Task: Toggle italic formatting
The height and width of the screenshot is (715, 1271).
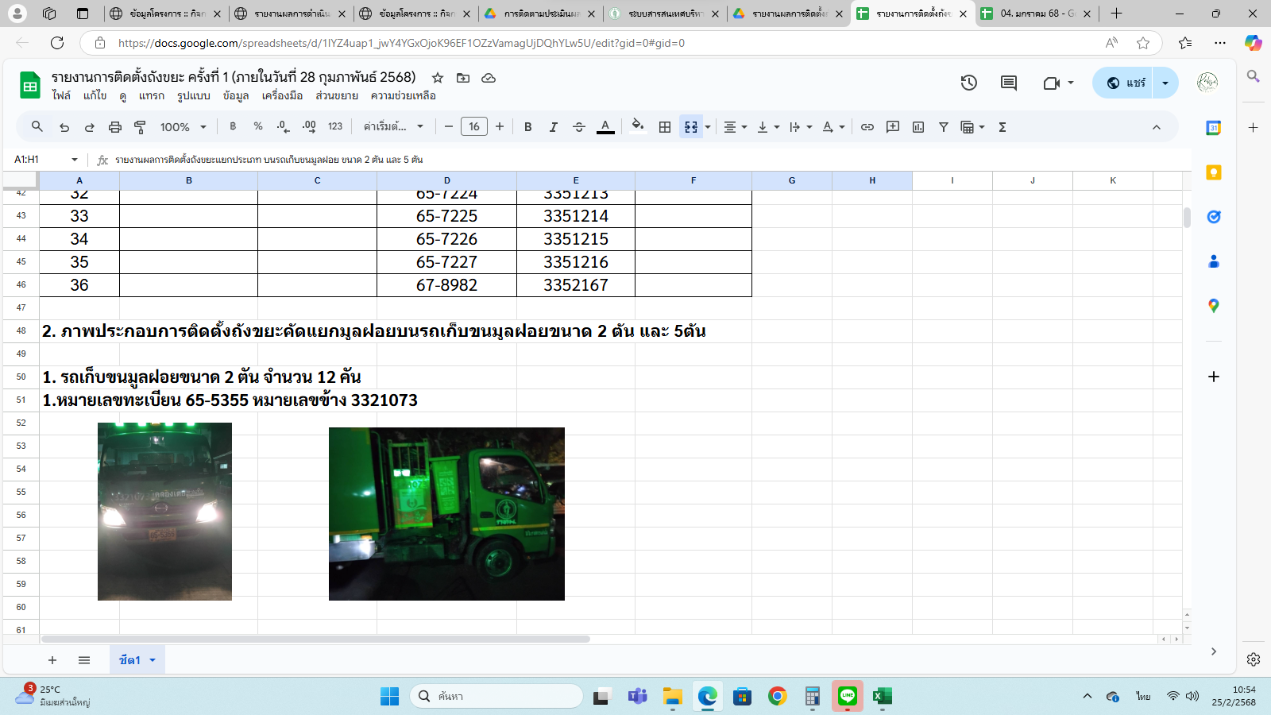Action: click(x=554, y=127)
